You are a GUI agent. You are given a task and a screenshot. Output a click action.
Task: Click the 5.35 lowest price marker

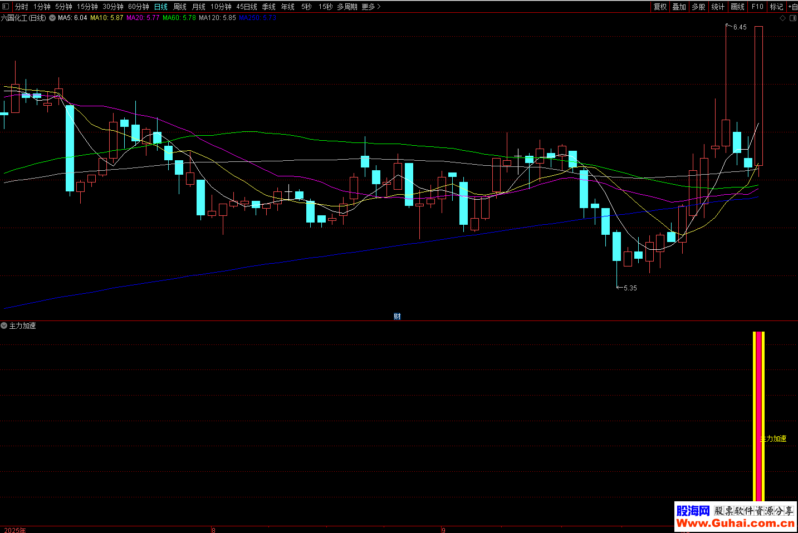630,288
